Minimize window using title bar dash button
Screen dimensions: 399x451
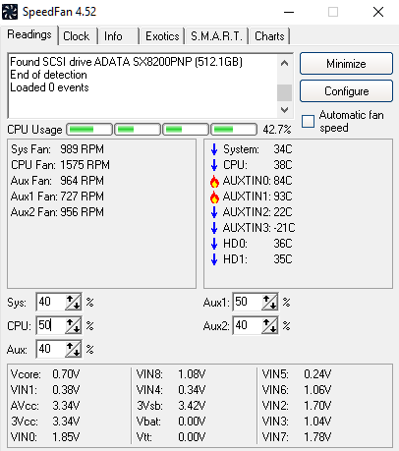point(289,12)
